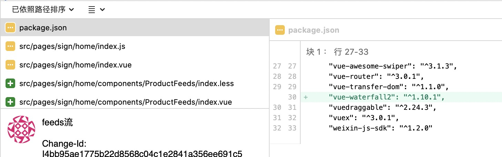The width and height of the screenshot is (502, 157).
Task: Click the modified status icon beside package.json in file list
Action: [10, 28]
